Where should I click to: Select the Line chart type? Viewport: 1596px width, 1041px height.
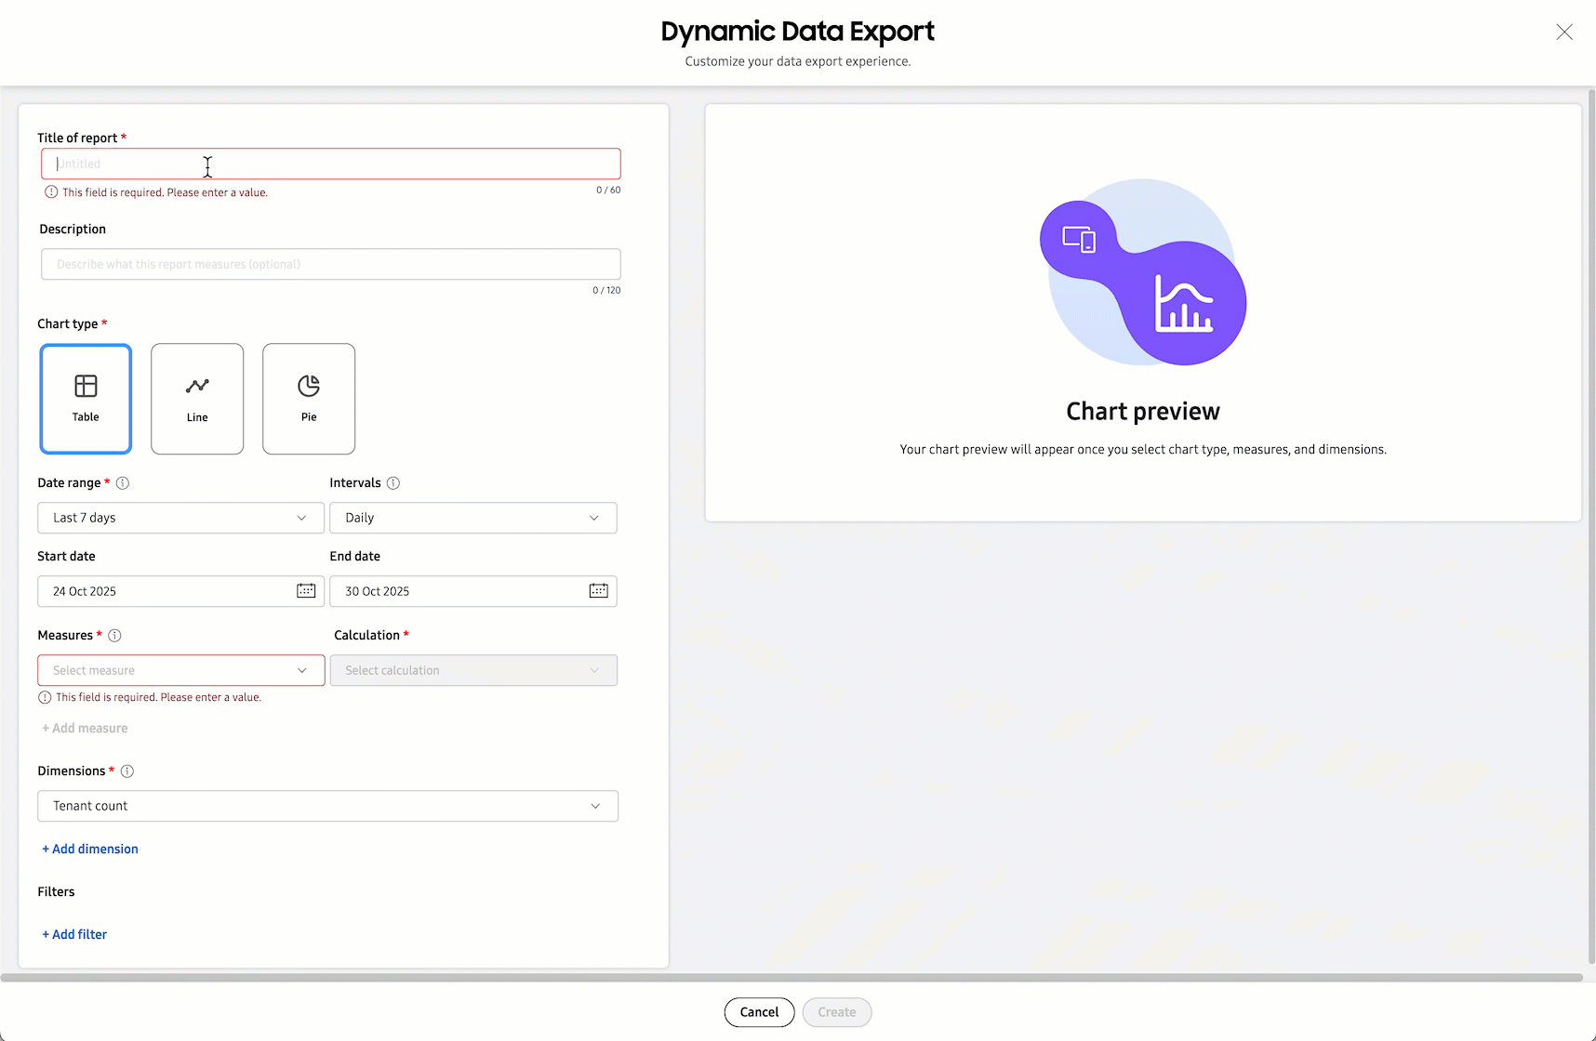coord(197,399)
